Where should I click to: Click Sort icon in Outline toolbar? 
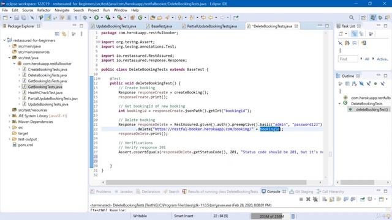pyautogui.click(x=355, y=84)
